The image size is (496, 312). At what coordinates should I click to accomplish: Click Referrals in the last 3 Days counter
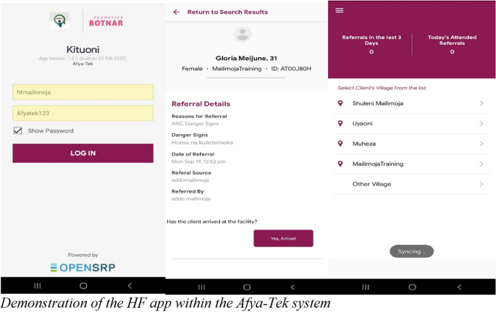pyautogui.click(x=371, y=44)
